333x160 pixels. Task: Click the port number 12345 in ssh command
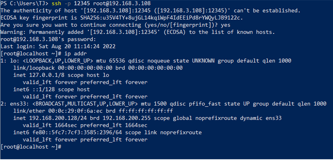(82, 3)
